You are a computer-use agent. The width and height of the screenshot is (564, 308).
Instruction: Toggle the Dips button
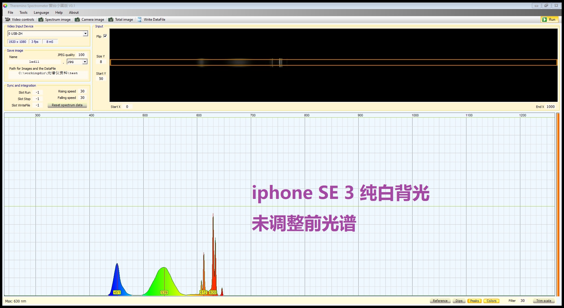pyautogui.click(x=459, y=301)
